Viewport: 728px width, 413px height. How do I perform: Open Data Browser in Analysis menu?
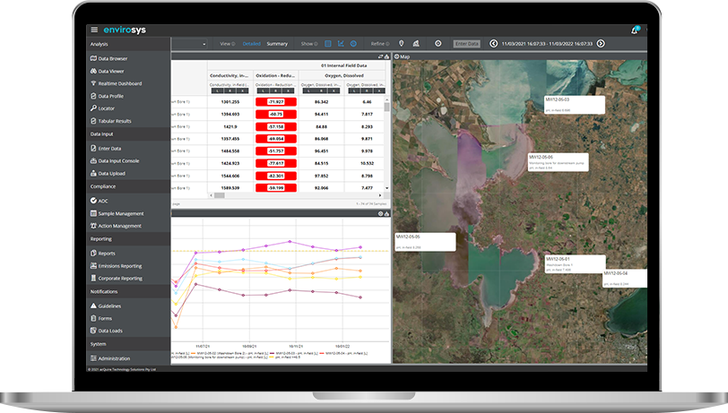(115, 58)
